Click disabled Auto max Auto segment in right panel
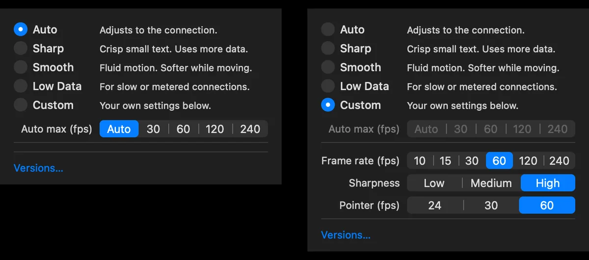The image size is (589, 260). [426, 129]
